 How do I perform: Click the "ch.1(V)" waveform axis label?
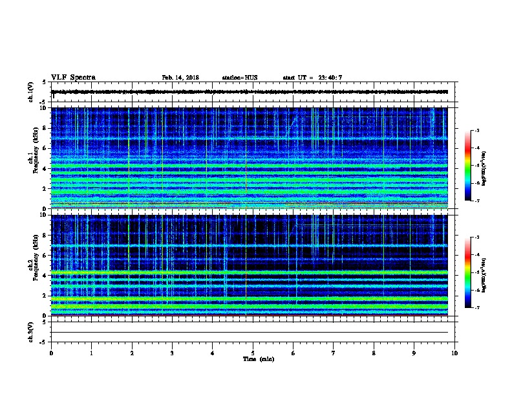pyautogui.click(x=31, y=92)
